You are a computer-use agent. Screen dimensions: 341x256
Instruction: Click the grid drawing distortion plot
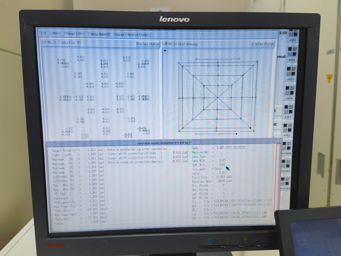click(218, 96)
